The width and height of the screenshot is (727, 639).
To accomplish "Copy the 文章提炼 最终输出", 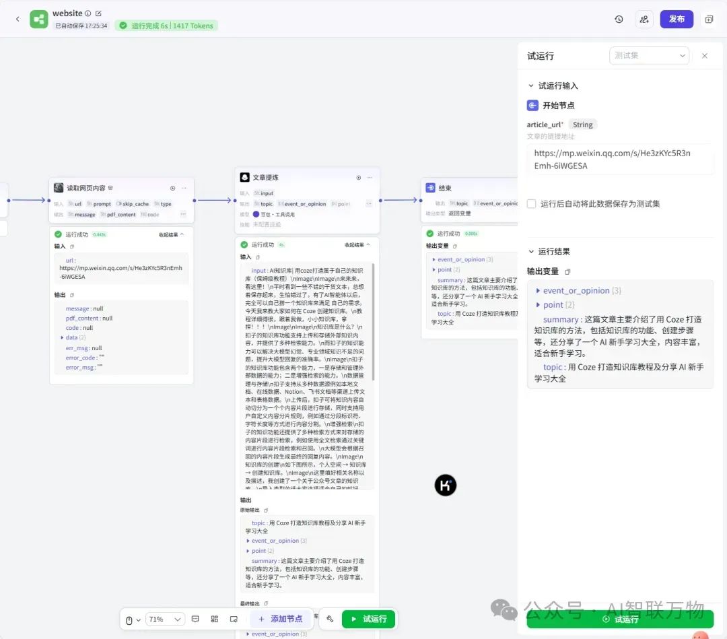I will (x=266, y=604).
